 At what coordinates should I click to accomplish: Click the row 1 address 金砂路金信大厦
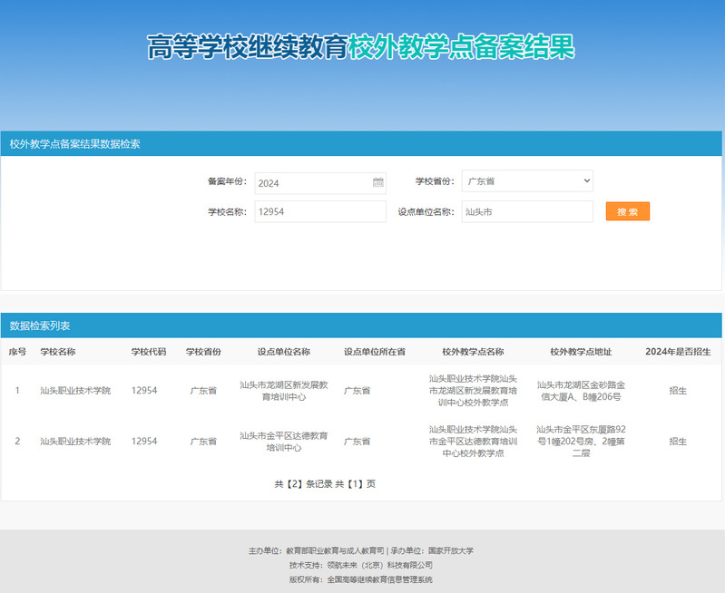(581, 391)
